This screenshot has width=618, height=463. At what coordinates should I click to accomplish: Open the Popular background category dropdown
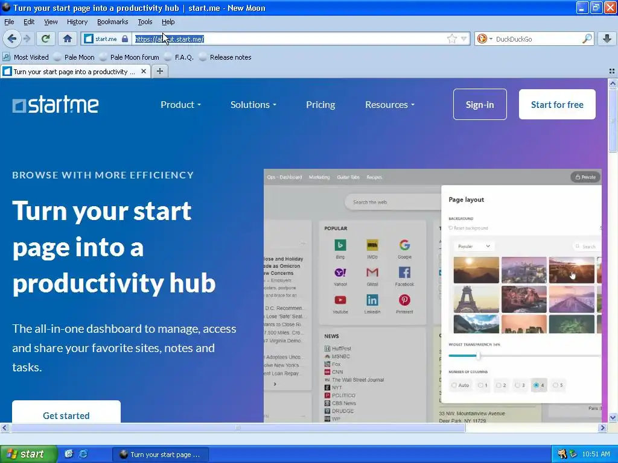[x=474, y=246]
